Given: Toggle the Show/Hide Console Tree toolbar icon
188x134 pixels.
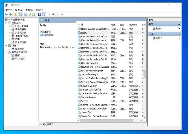Looking at the screenshot, I should coord(20,14).
